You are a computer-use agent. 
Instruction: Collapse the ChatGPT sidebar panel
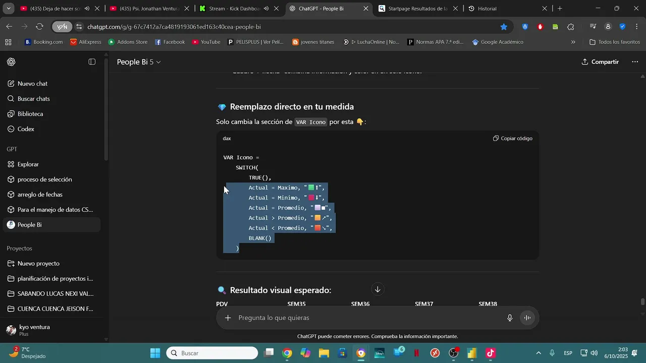click(x=92, y=62)
